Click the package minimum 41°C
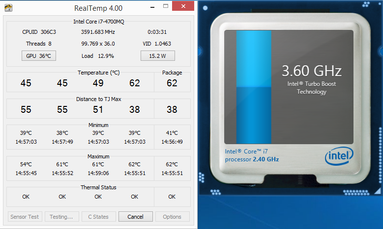 172,133
